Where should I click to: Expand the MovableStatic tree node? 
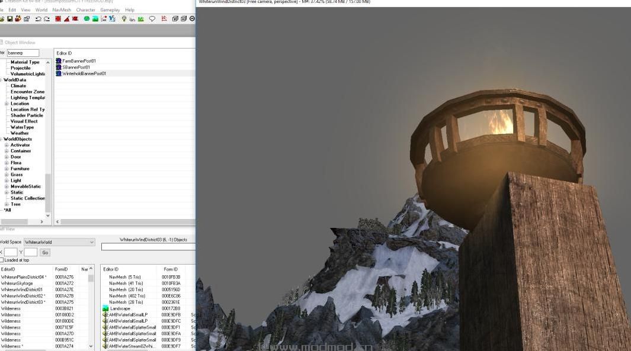(7, 186)
